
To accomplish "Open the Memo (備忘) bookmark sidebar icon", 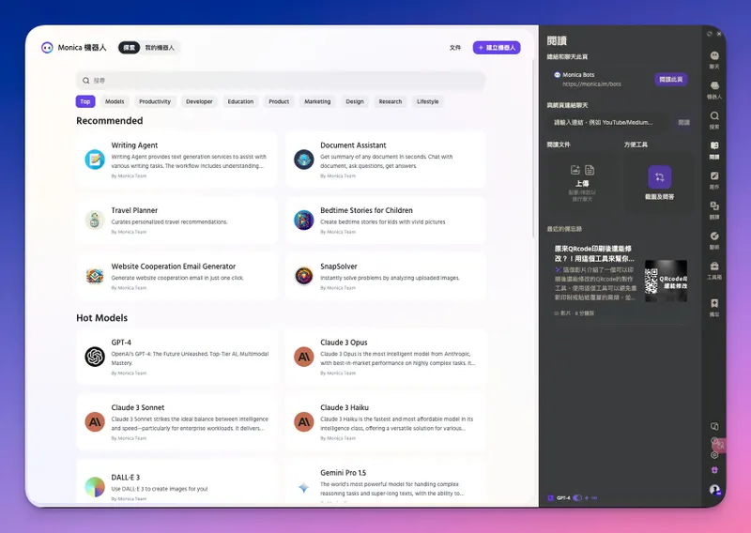I will (x=714, y=303).
